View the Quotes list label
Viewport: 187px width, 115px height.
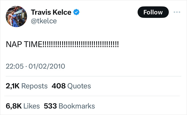coord(79,86)
